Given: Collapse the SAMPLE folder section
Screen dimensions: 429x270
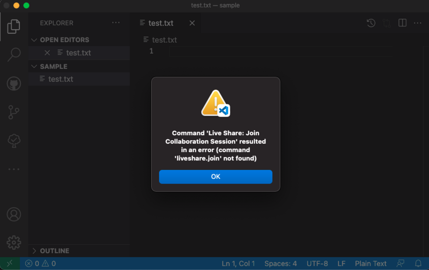Looking at the screenshot, I should click(x=34, y=66).
